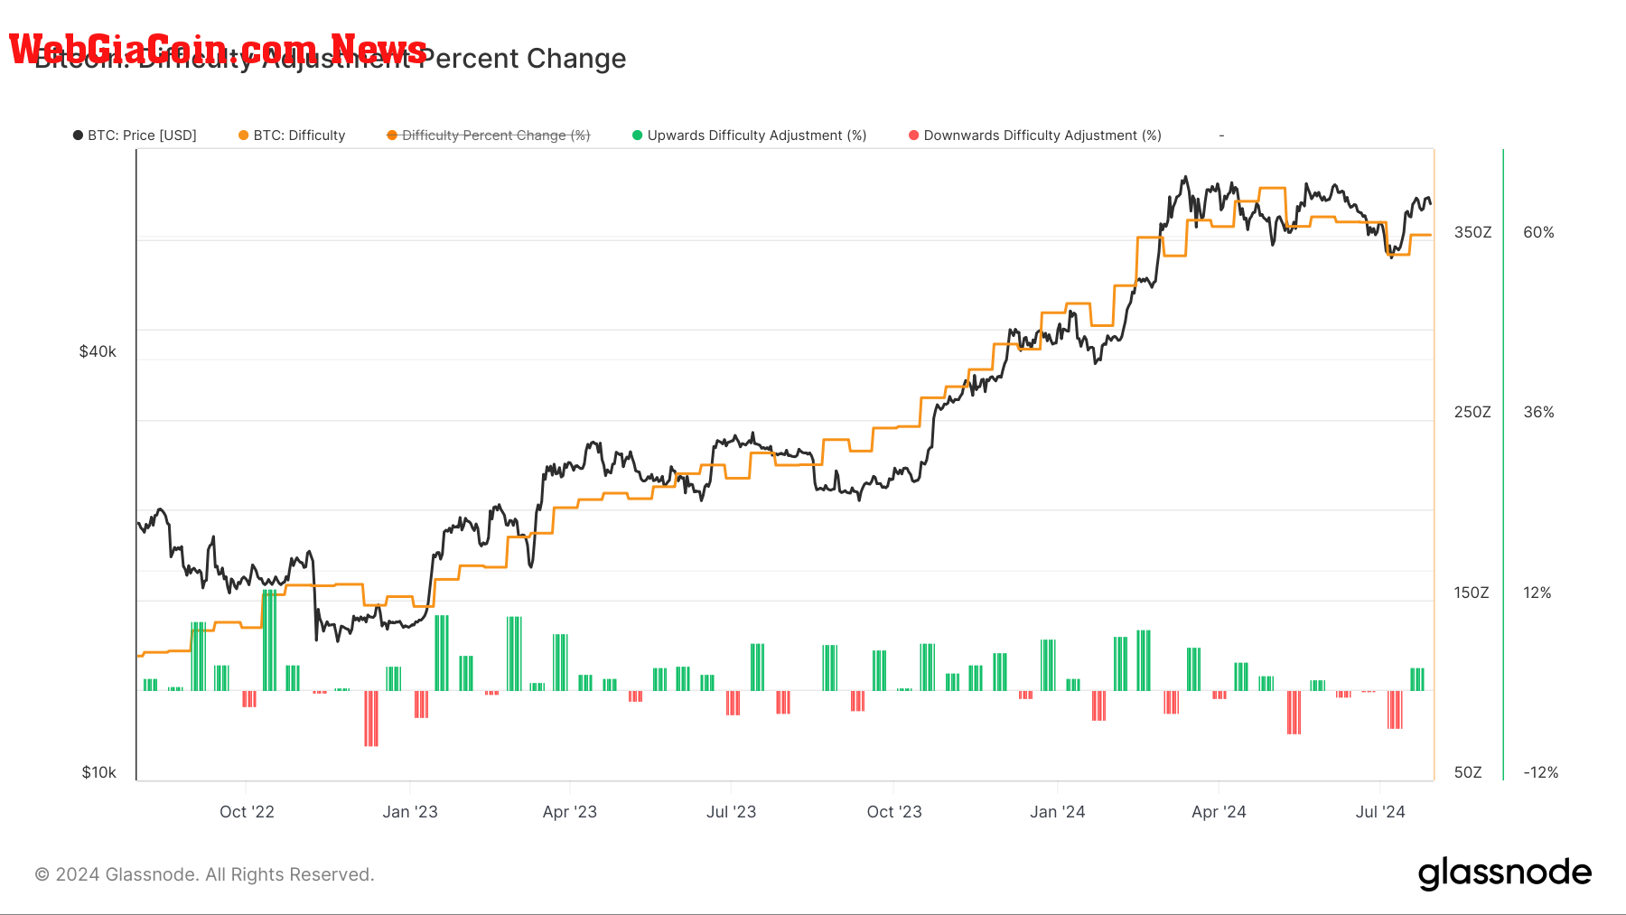Enable the struck-through Difficulty Percent Change series

tap(488, 135)
